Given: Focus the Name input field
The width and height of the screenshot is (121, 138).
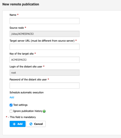Looking at the screenshot, I should coord(45,21).
